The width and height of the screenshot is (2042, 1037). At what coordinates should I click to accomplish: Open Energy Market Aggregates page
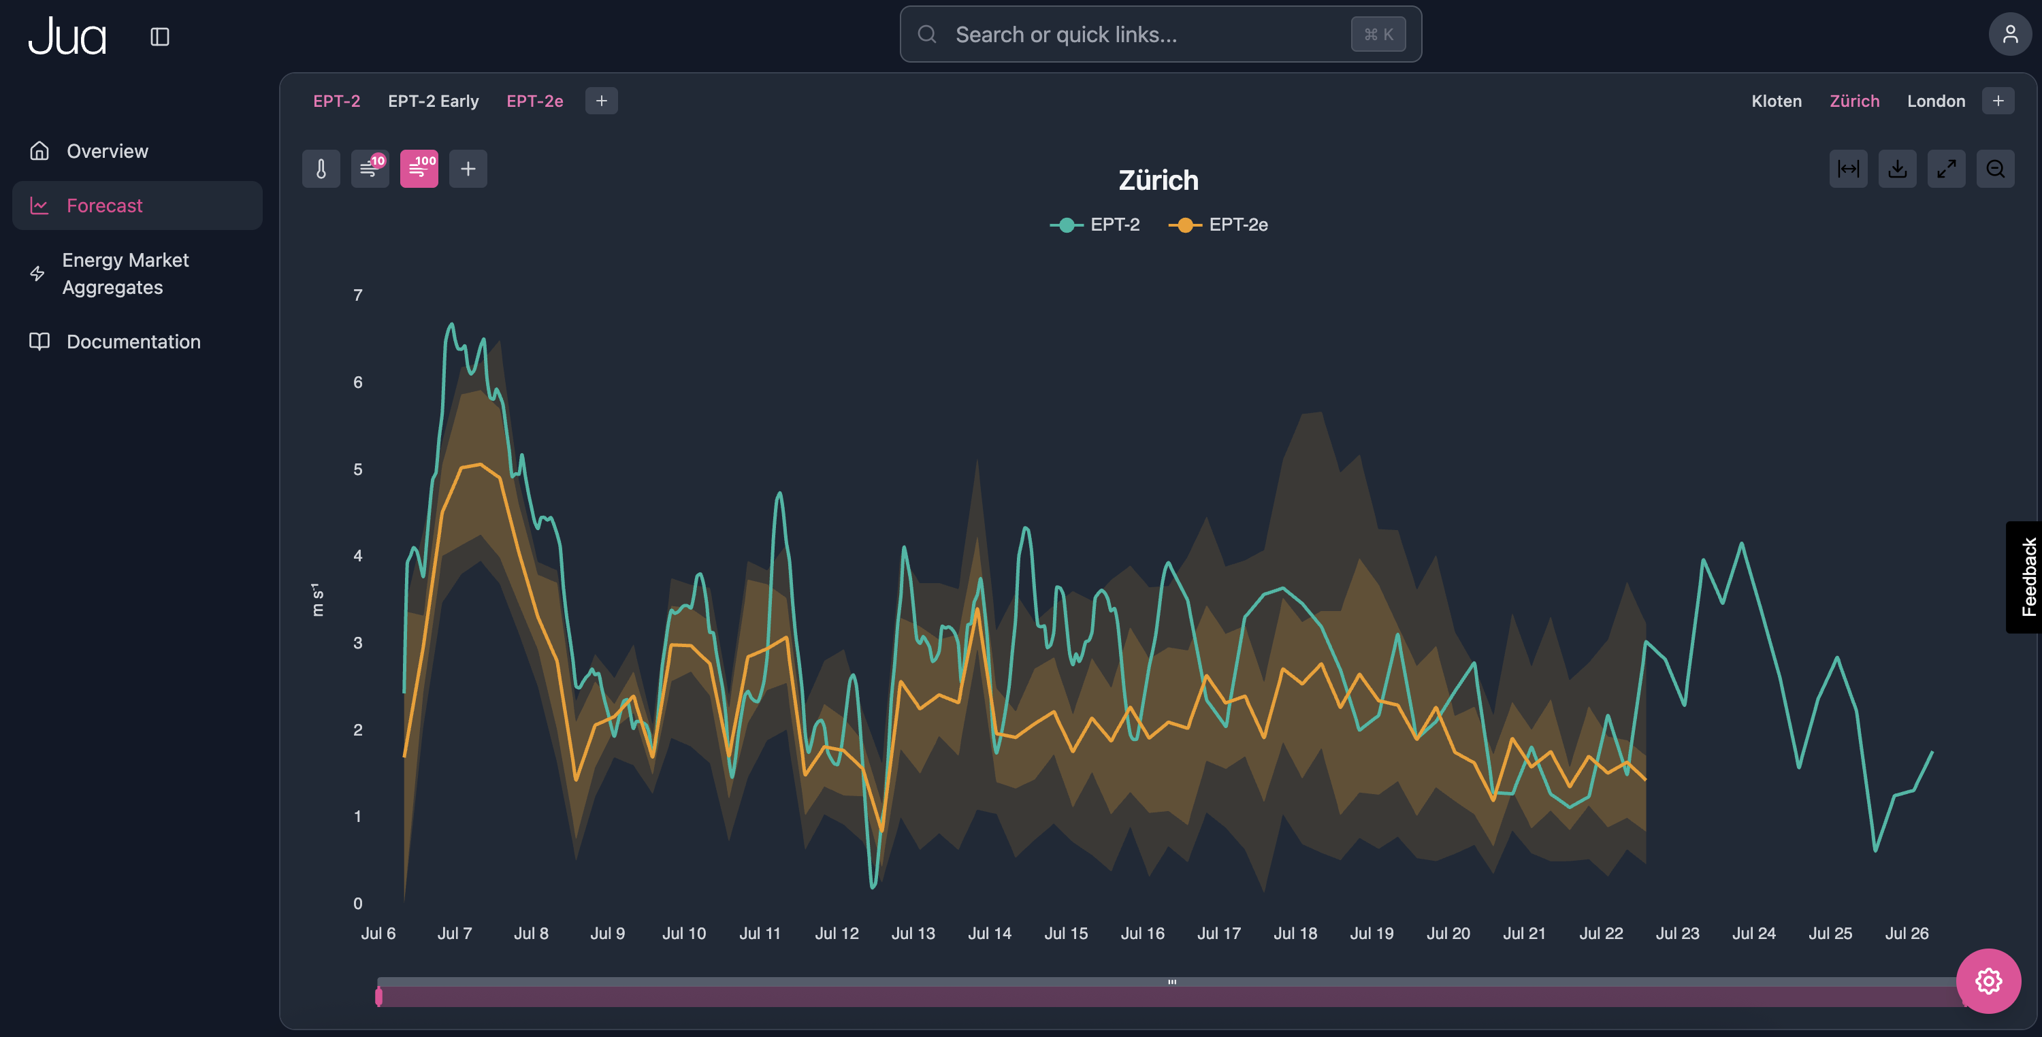pos(137,274)
